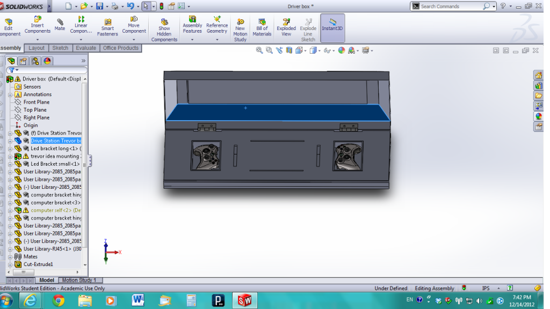Expand the Annotations tree node
Viewport: 550px width, 309px height.
click(10, 94)
